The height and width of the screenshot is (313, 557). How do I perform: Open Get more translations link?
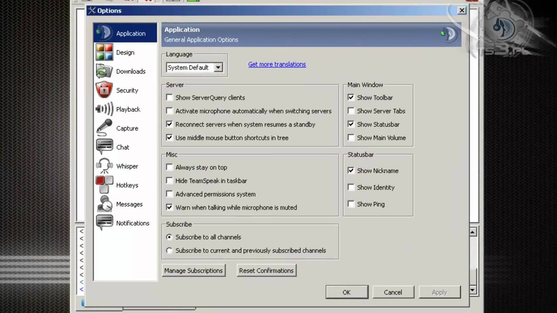[277, 64]
